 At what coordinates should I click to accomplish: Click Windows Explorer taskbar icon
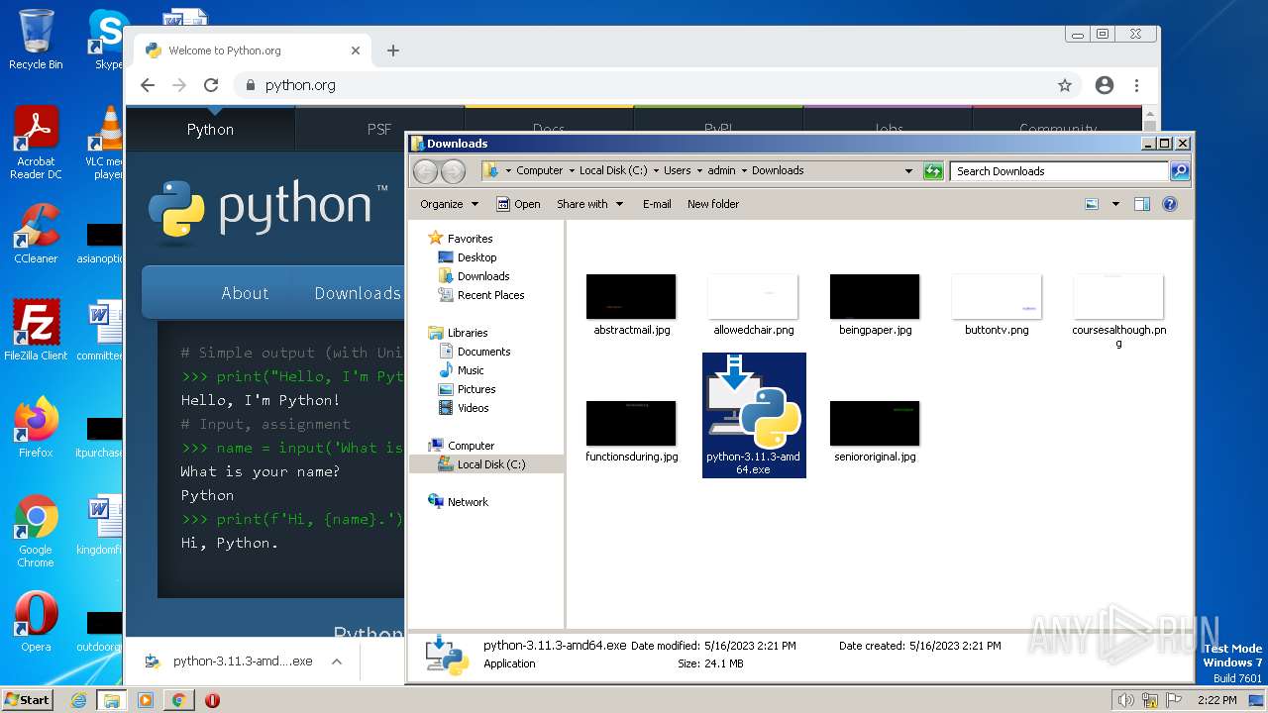(111, 700)
